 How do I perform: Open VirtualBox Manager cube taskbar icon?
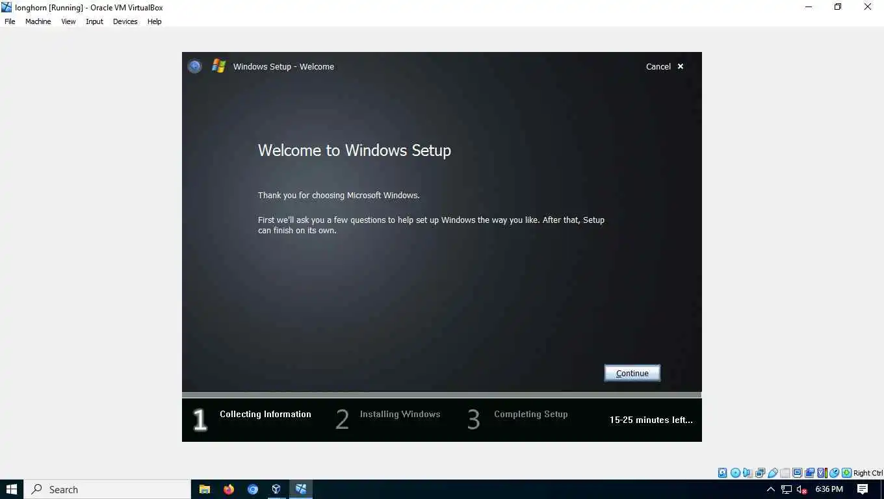pyautogui.click(x=276, y=489)
